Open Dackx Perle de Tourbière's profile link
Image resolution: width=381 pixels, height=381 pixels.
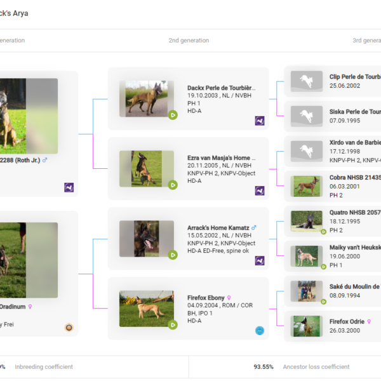click(222, 88)
